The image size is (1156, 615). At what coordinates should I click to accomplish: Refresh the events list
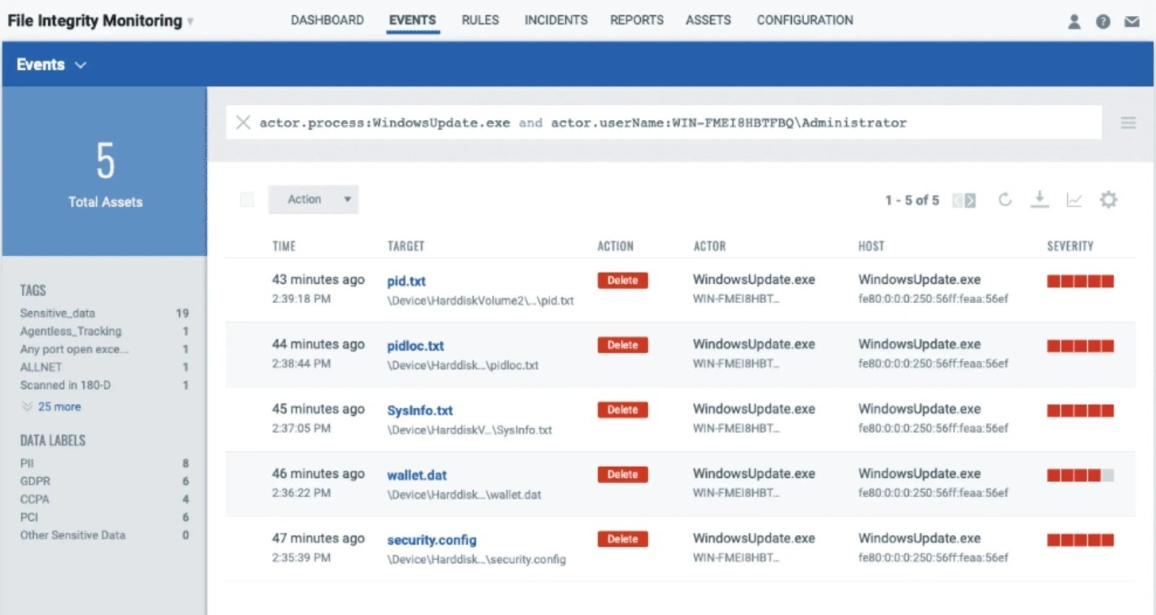pos(1005,199)
